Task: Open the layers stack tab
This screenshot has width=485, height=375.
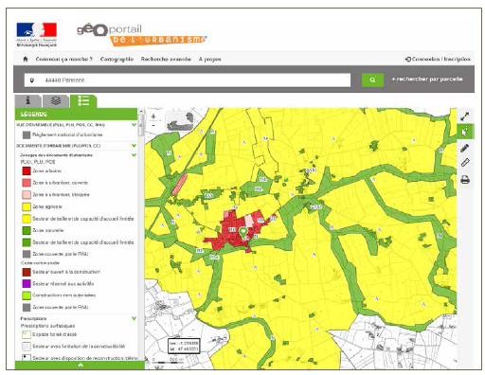Action: click(56, 100)
